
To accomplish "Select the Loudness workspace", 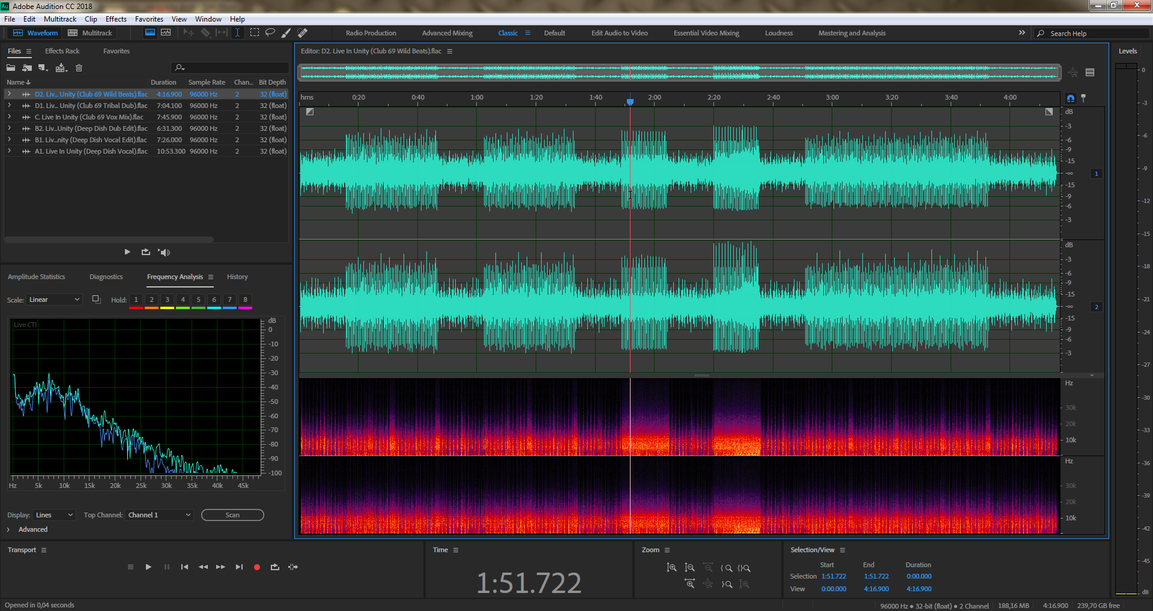I will click(779, 33).
